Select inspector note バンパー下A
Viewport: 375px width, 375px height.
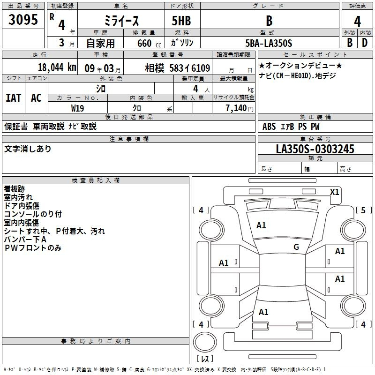pos(25,240)
